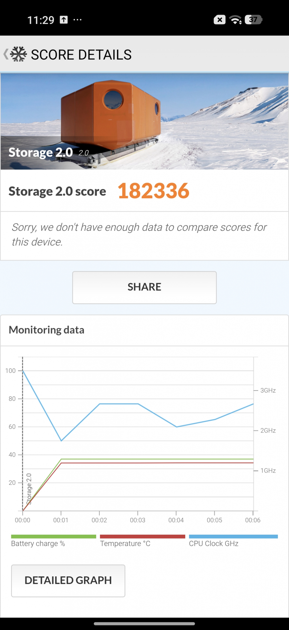This screenshot has width=289, height=630.
Task: Tap the red Temperature °C legend swatch
Action: [x=142, y=536]
